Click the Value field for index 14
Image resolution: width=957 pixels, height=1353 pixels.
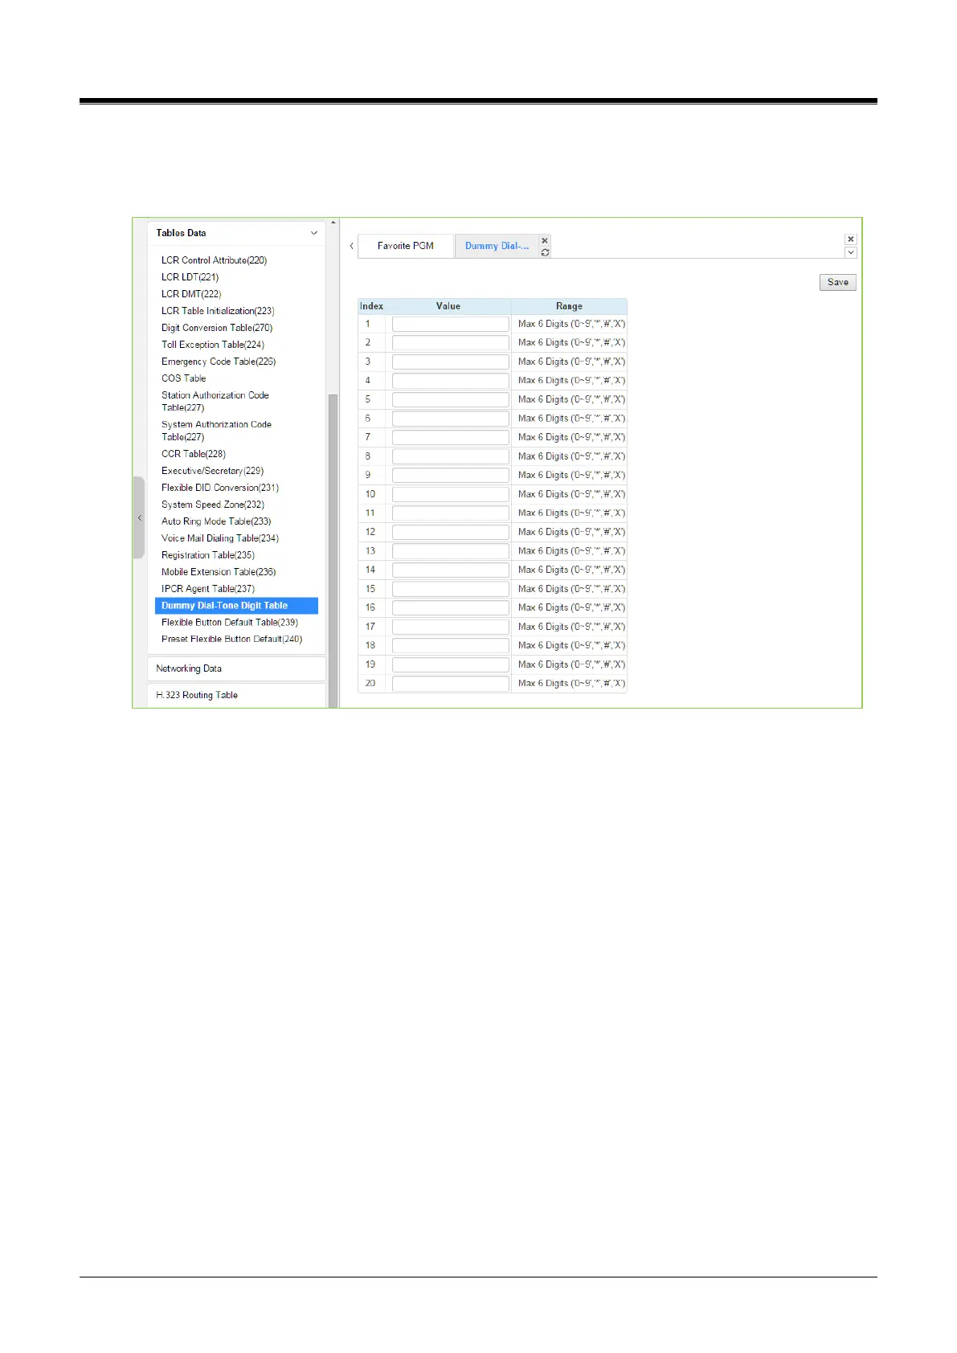coord(451,570)
